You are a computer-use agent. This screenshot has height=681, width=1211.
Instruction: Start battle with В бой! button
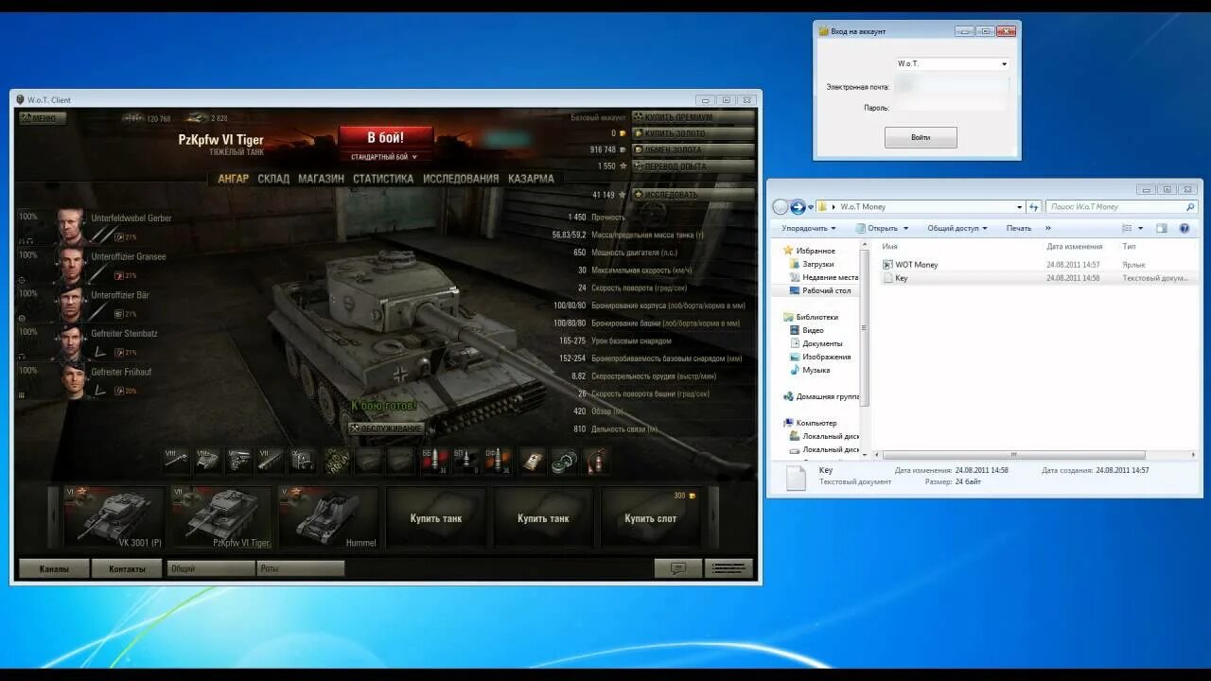[x=385, y=137]
